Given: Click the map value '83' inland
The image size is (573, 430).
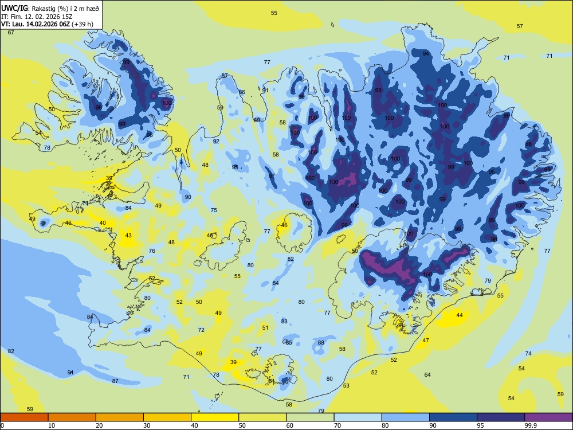Looking at the screenshot, I should pos(284,322).
